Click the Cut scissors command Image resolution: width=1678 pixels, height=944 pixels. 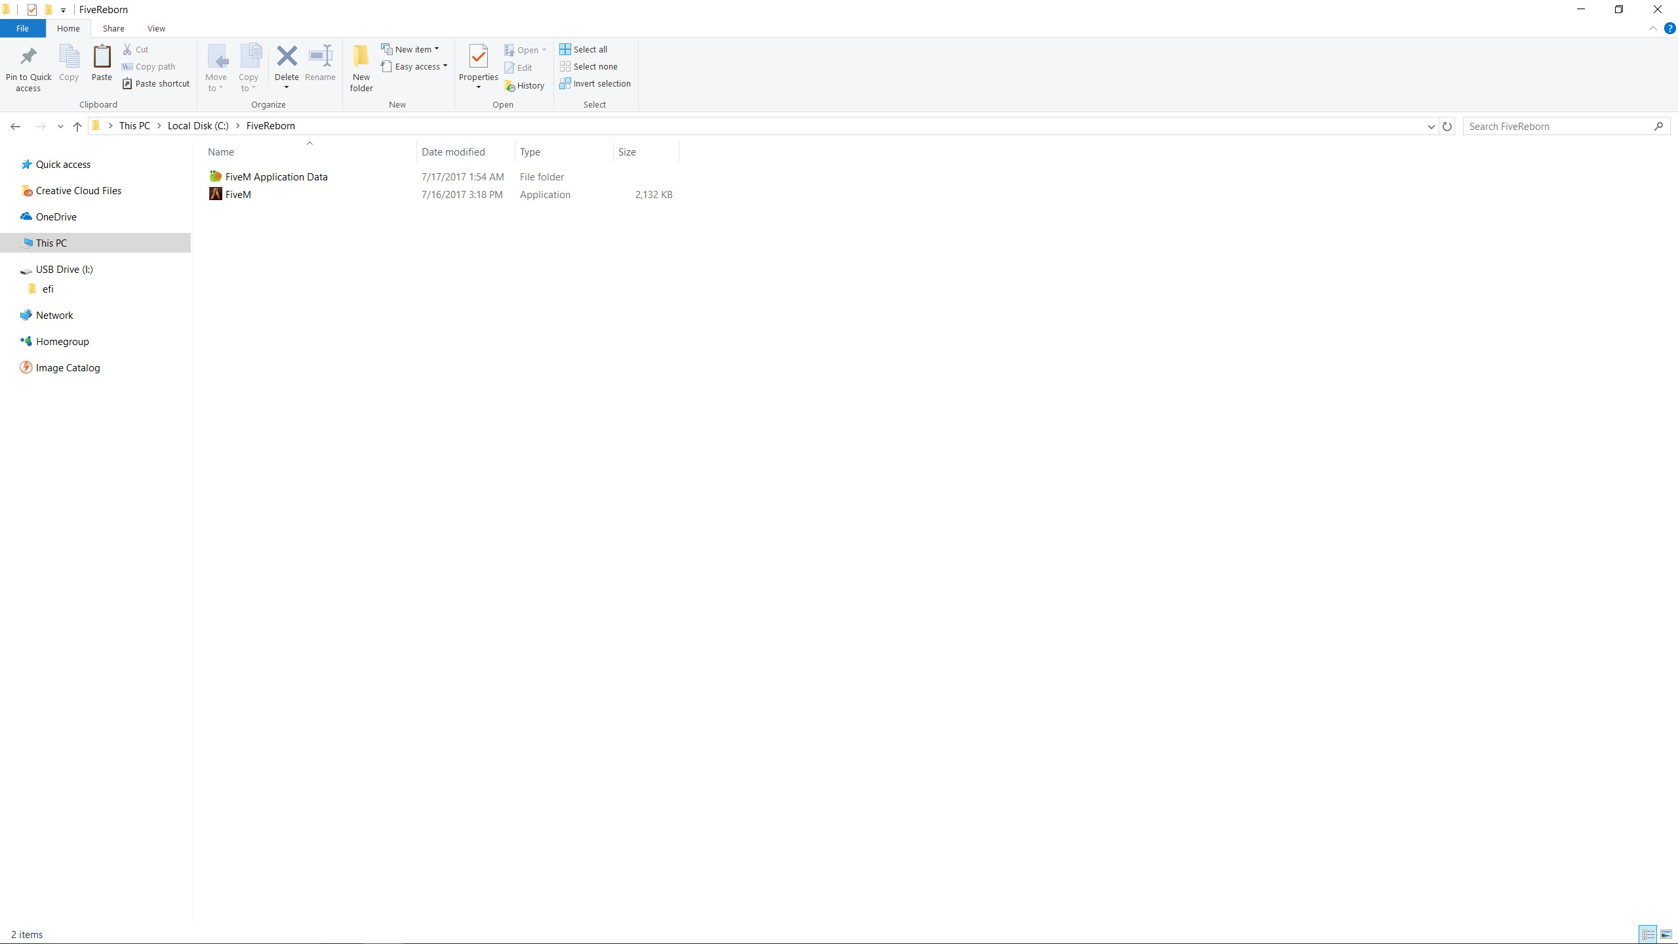click(x=136, y=49)
